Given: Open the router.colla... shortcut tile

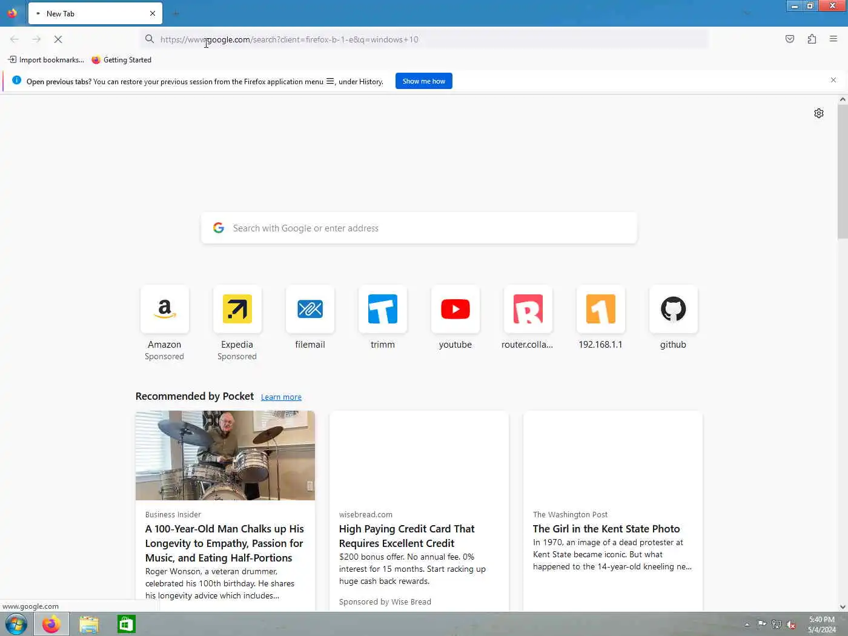Looking at the screenshot, I should (528, 310).
